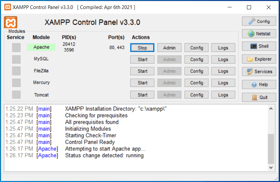
Task: Open the Apache Config menu
Action: [196, 48]
